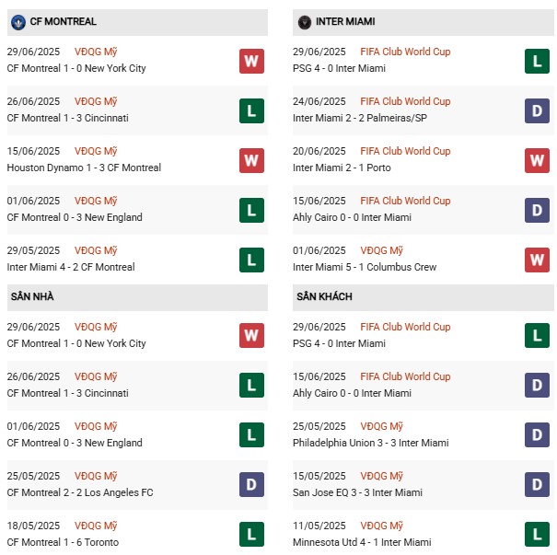Image resolution: width=557 pixels, height=555 pixels.
Task: Click the D badge for San Jose EQ match
Action: tap(538, 484)
